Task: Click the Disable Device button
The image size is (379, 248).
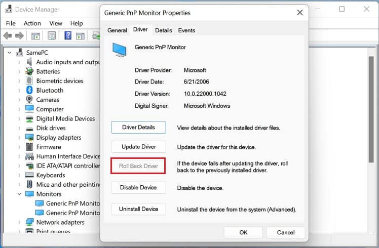Action: pyautogui.click(x=138, y=188)
